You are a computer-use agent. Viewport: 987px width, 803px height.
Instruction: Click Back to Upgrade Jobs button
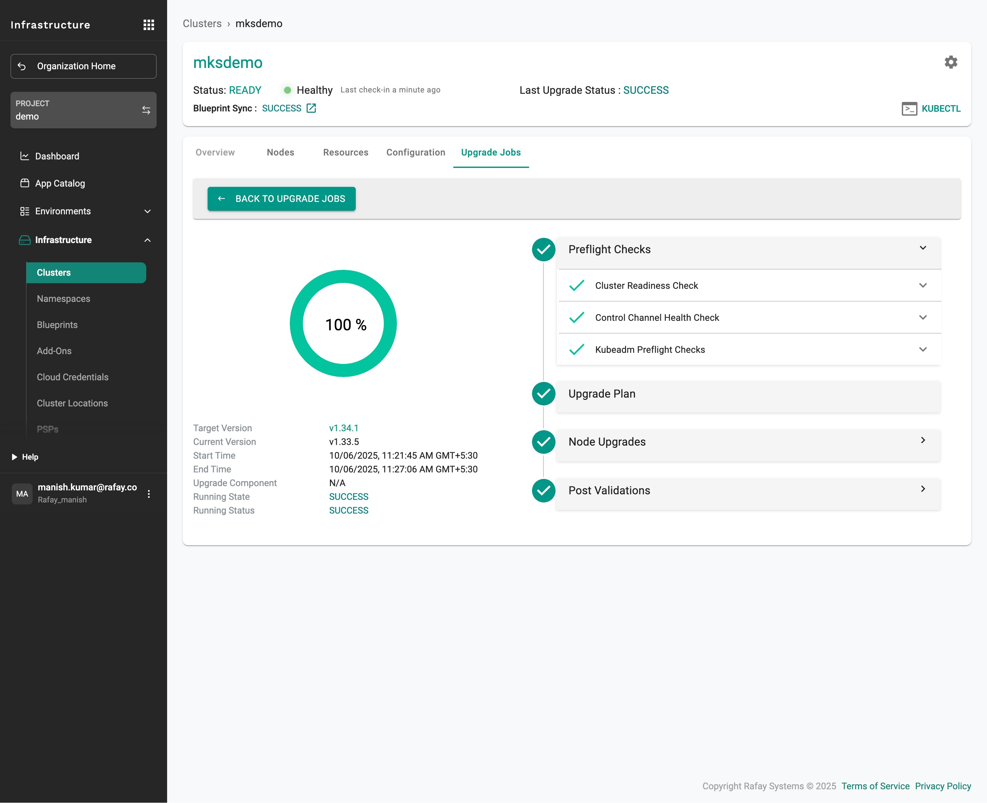tap(281, 199)
